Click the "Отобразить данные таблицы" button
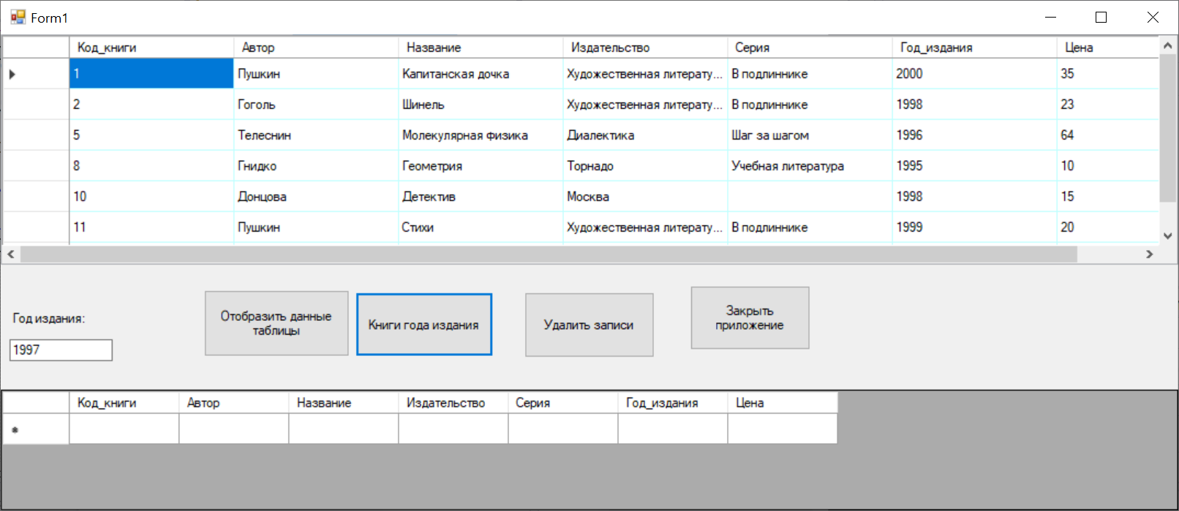This screenshot has width=1179, height=511. click(x=276, y=323)
